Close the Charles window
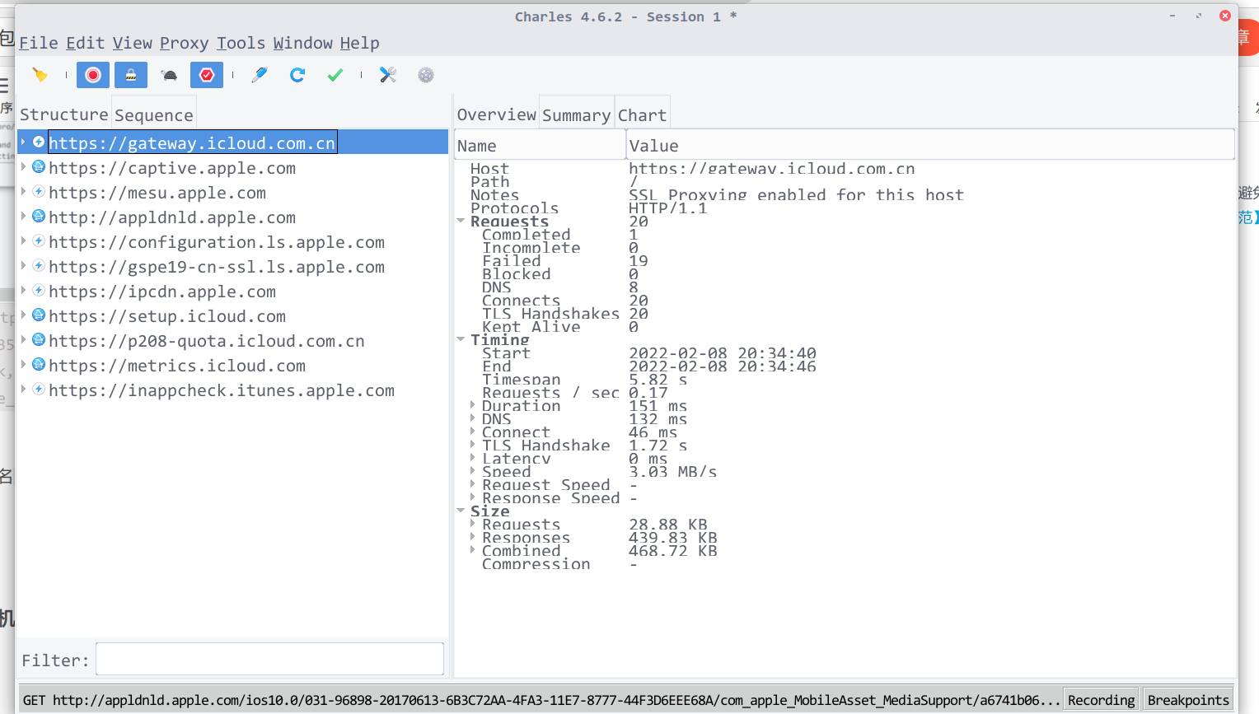 [x=1225, y=16]
